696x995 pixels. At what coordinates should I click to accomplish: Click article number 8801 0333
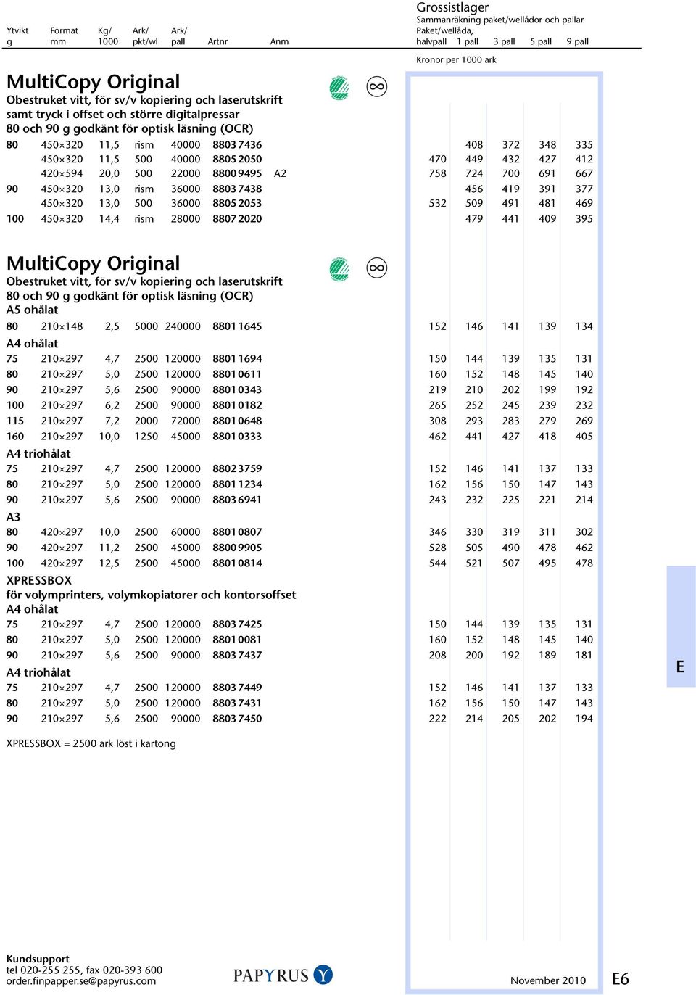pos(237,437)
